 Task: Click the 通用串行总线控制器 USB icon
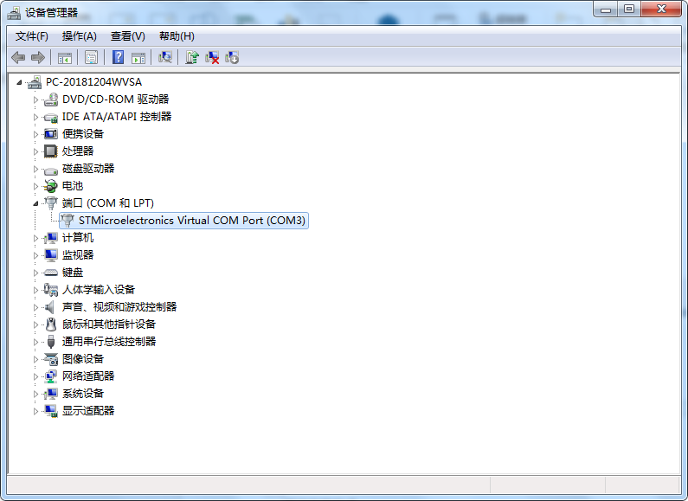51,342
